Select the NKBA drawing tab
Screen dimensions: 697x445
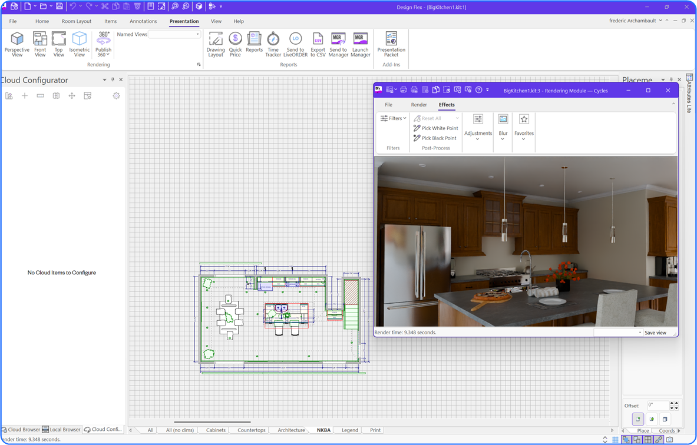click(x=323, y=430)
